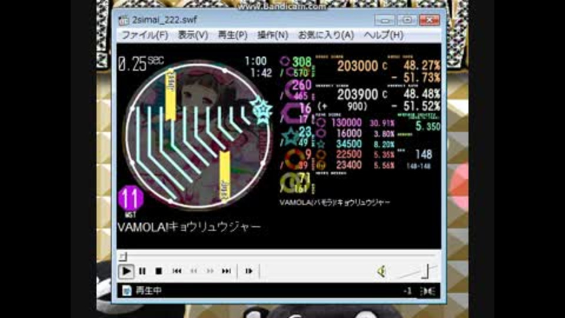Image resolution: width=565 pixels, height=318 pixels.
Task: Click the 34500 score entry
Action: coord(349,144)
